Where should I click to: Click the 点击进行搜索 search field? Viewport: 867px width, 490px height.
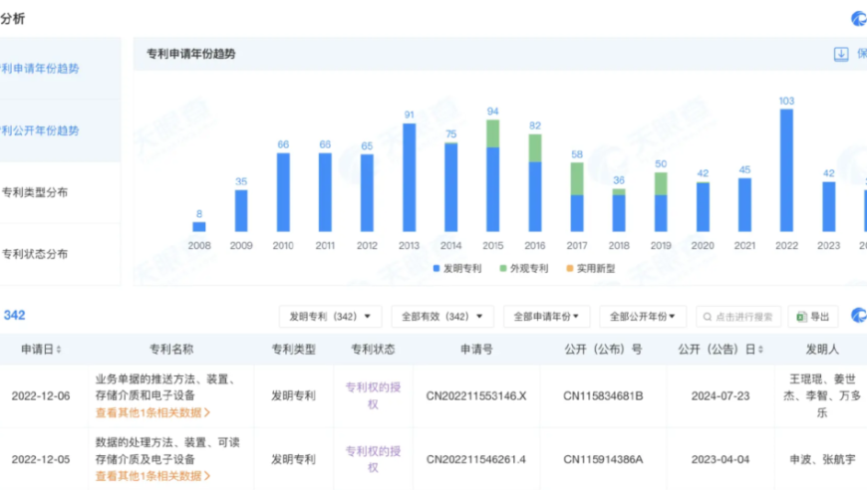(x=738, y=317)
